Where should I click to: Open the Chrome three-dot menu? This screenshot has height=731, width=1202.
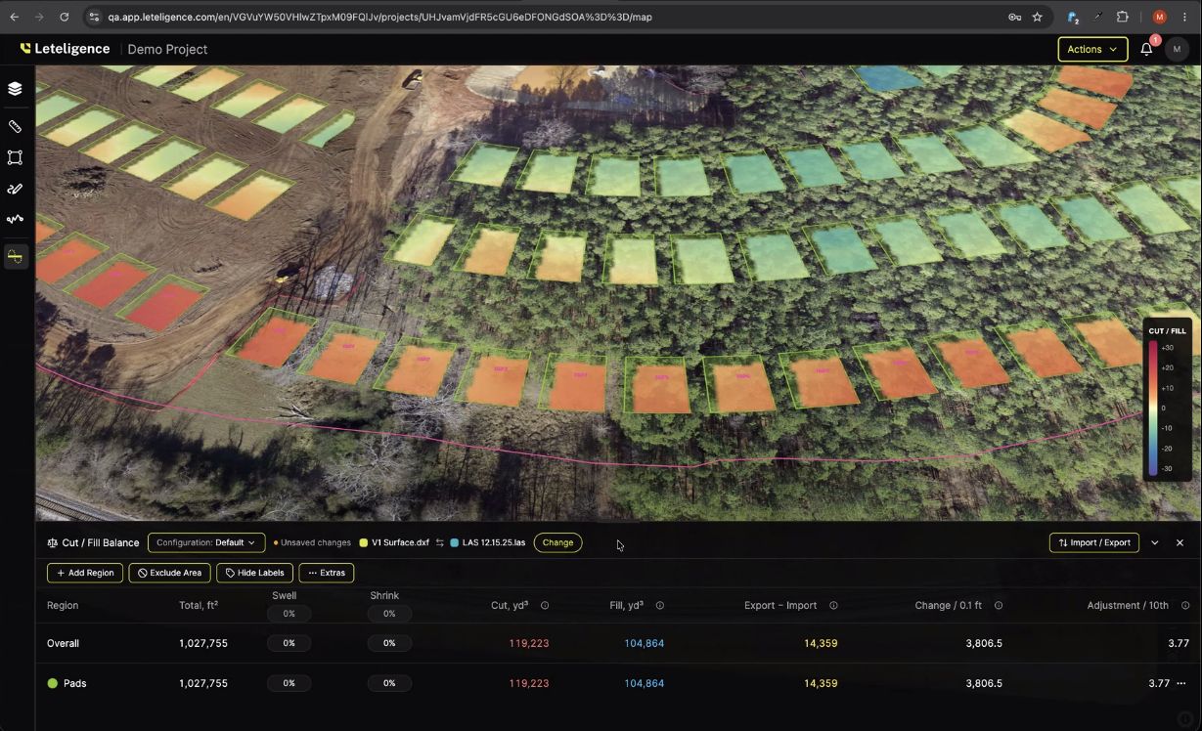(x=1185, y=17)
